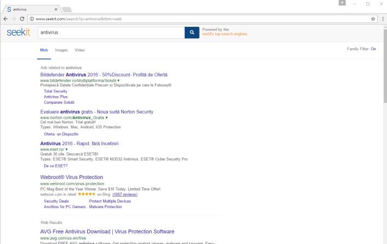The height and width of the screenshot is (244, 387).
Task: Expand the eset.ro URL dropdown arrow
Action: (66, 150)
